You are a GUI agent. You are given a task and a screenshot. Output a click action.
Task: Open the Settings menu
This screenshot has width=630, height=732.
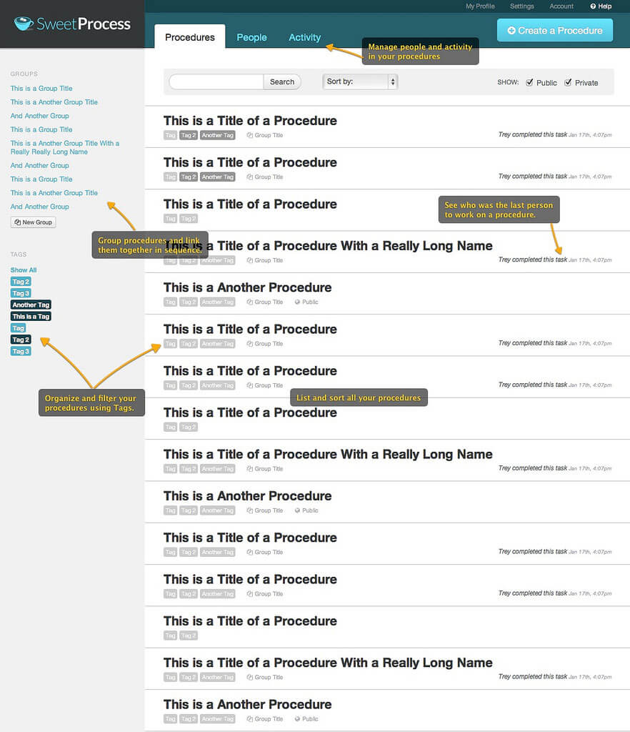(x=521, y=6)
